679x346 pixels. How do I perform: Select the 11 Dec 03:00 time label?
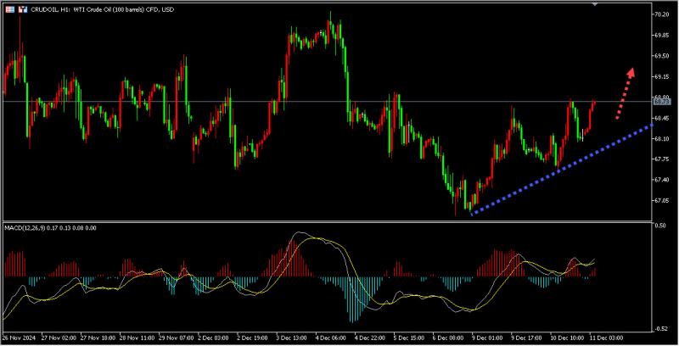point(605,338)
